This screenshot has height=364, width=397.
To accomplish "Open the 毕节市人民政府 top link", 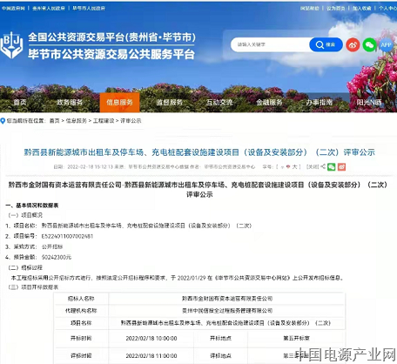I will [x=89, y=9].
